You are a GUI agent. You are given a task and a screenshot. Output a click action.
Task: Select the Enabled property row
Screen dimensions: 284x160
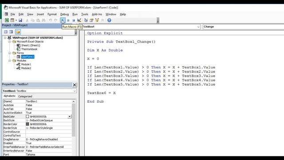click(37, 143)
